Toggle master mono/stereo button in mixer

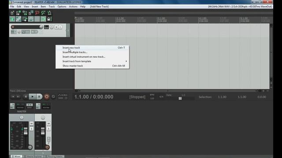(30, 106)
